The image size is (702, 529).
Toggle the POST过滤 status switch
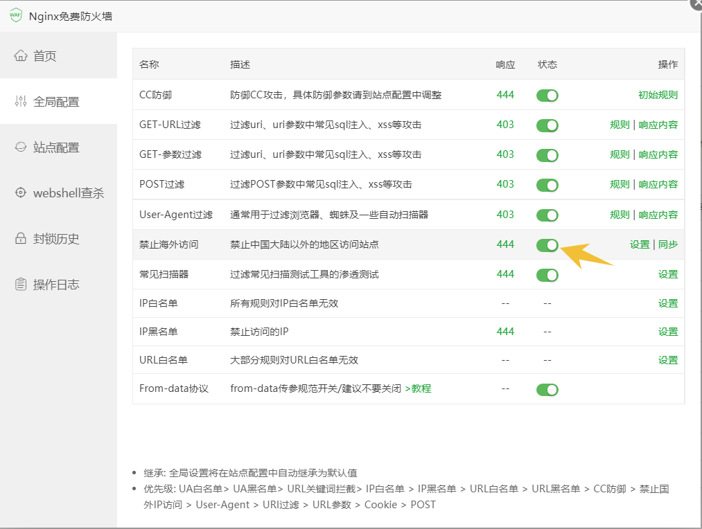547,185
